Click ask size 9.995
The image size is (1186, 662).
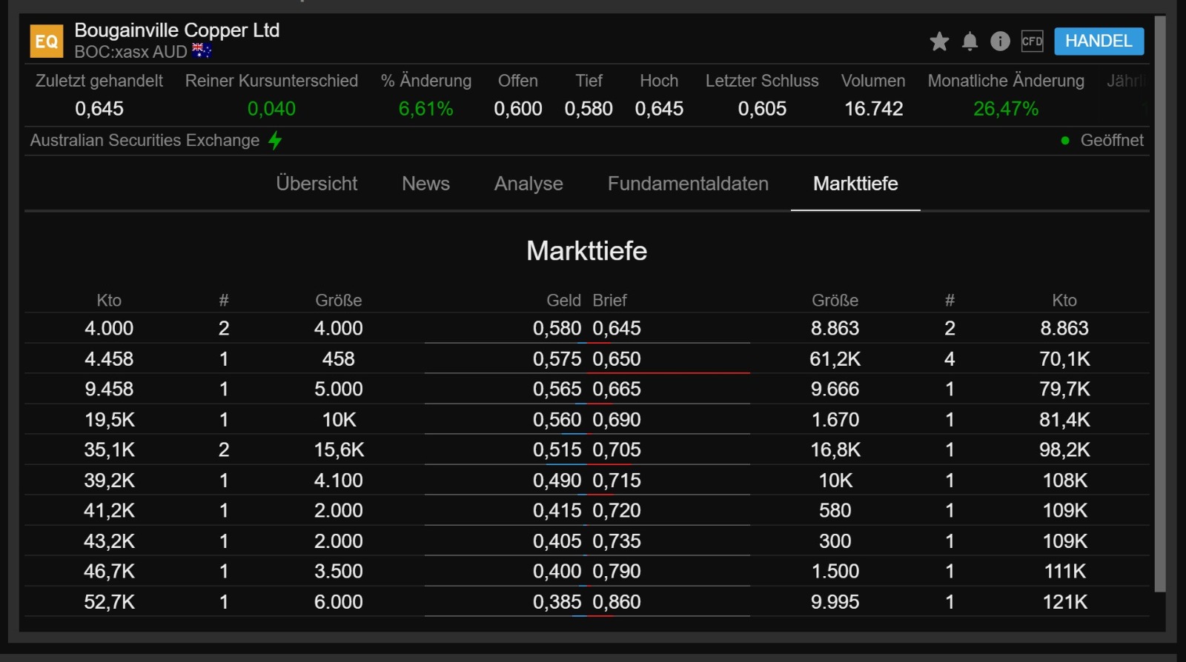835,602
